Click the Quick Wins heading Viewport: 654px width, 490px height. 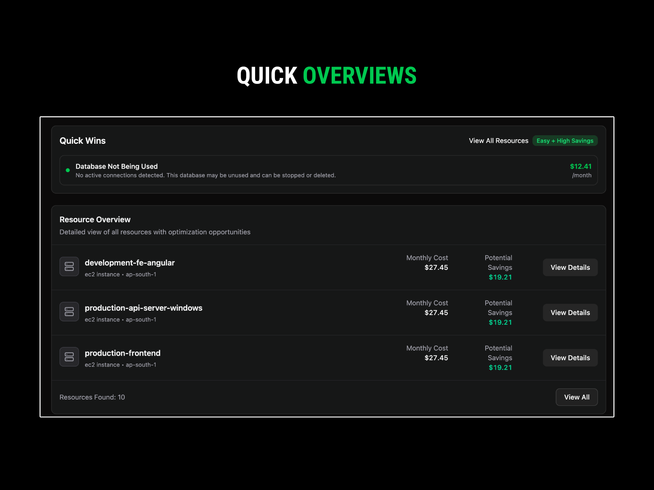coord(82,141)
